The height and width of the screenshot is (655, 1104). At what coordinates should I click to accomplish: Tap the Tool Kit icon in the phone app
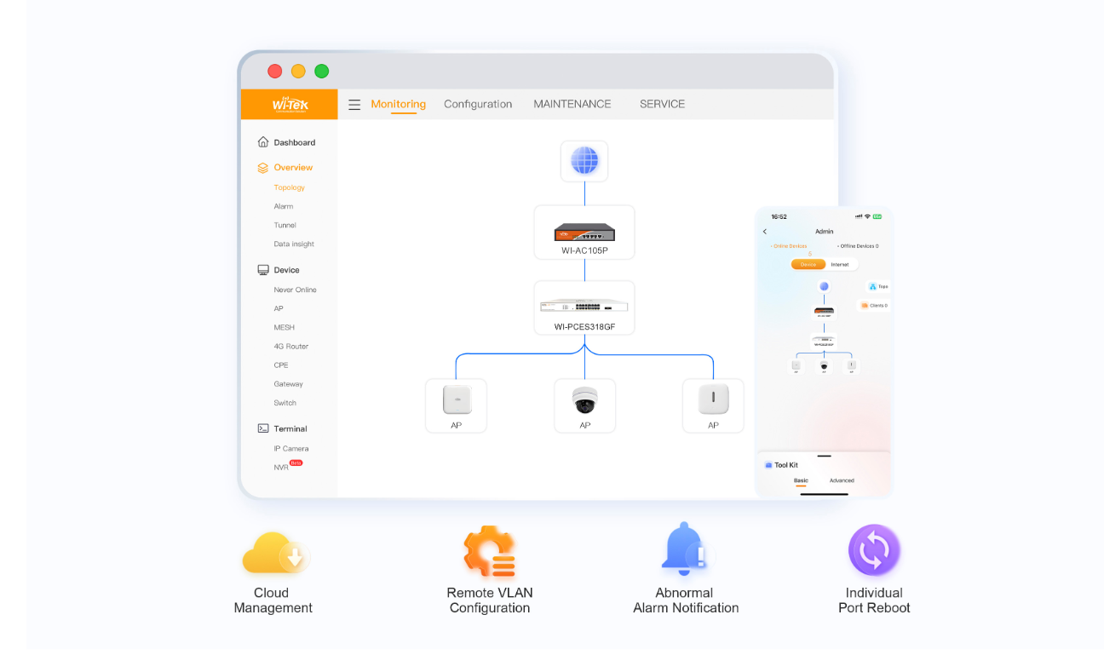click(768, 465)
